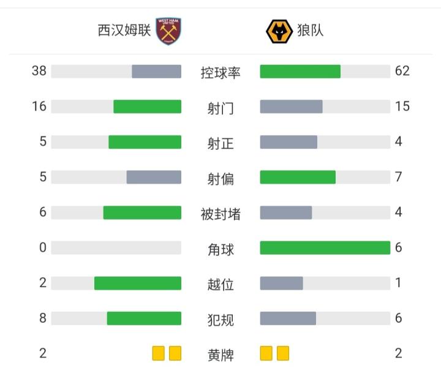Click Wolves' second yellow card icon

click(283, 353)
